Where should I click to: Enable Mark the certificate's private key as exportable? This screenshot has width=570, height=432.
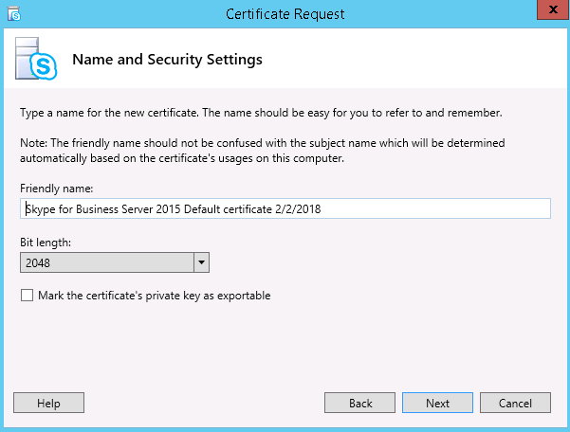point(27,296)
